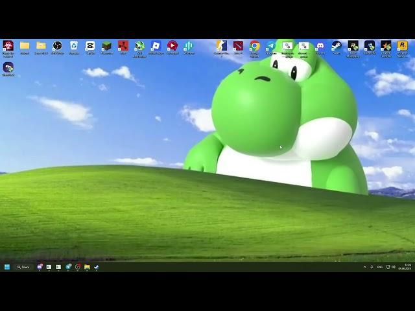Viewport: 415px width, 311px height.
Task: Open the green globe downloader shortcut
Action: point(139,46)
